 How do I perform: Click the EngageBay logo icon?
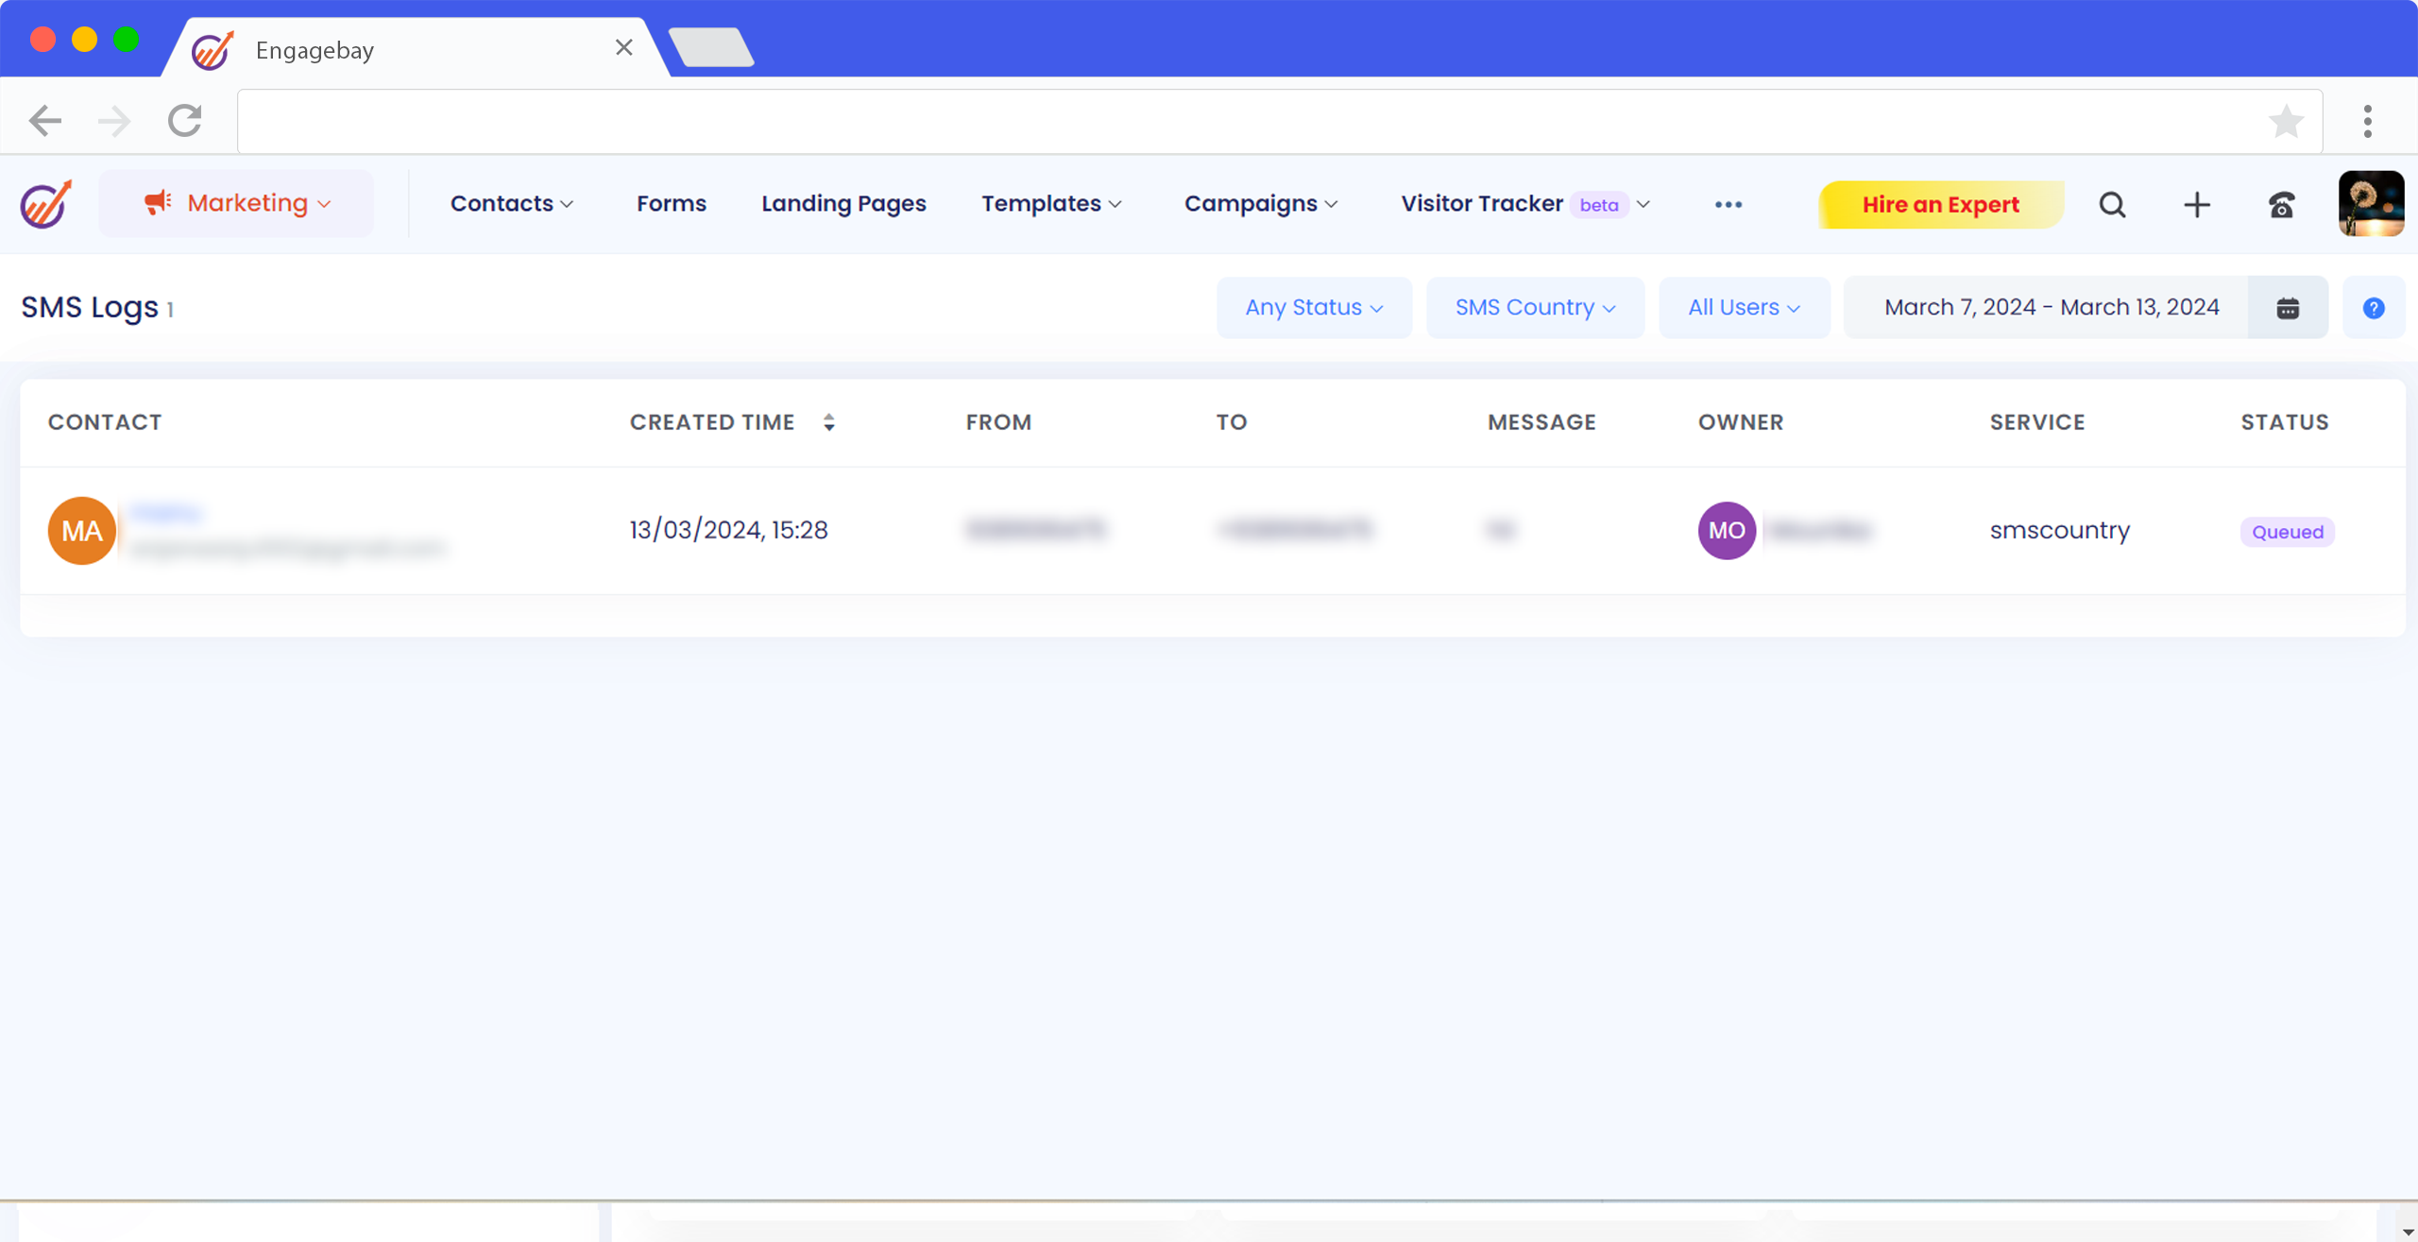(46, 204)
